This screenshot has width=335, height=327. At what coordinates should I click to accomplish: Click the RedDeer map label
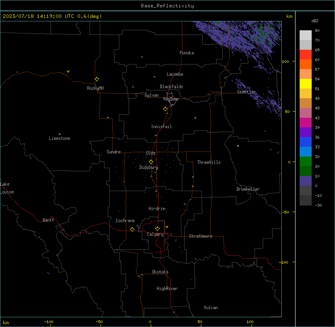(x=171, y=99)
